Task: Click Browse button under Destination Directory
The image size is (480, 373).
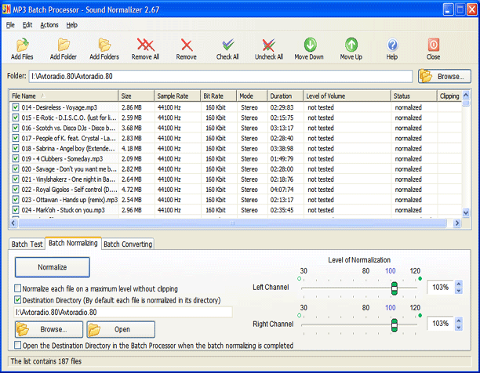Action: 49,329
